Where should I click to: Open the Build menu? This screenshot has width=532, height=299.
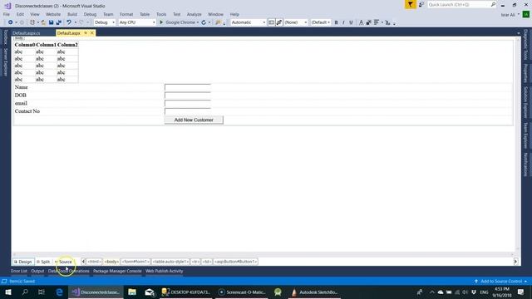point(72,14)
